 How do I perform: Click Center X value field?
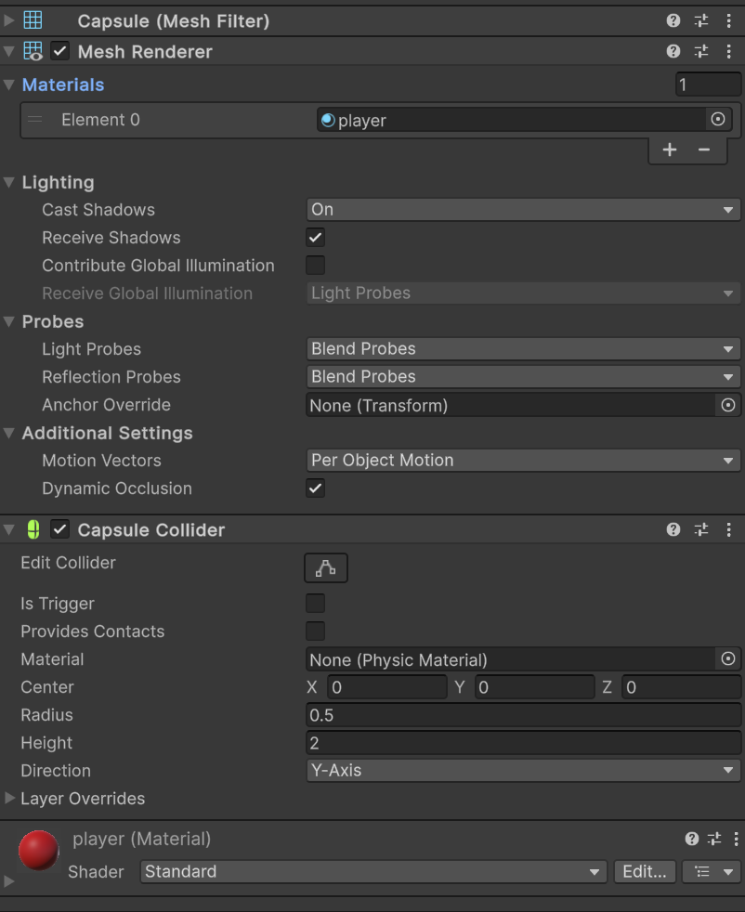[x=387, y=687]
